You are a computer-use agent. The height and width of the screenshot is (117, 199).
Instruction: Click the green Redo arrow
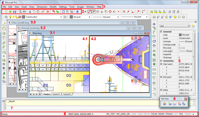58,12
